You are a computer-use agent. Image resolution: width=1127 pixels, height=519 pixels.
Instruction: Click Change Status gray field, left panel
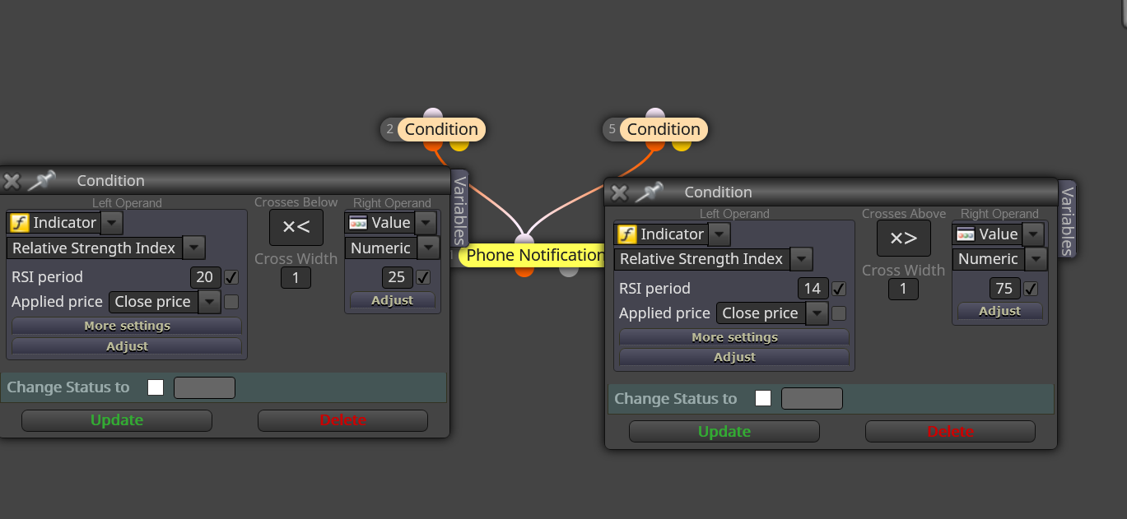(x=204, y=387)
